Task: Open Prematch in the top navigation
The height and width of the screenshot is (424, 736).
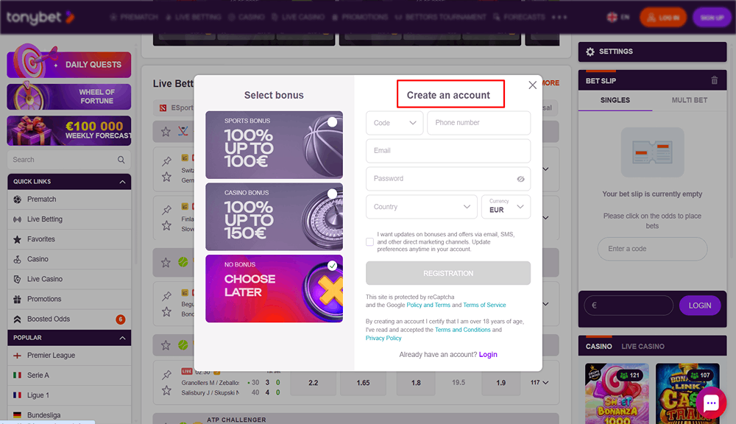Action: pyautogui.click(x=134, y=18)
